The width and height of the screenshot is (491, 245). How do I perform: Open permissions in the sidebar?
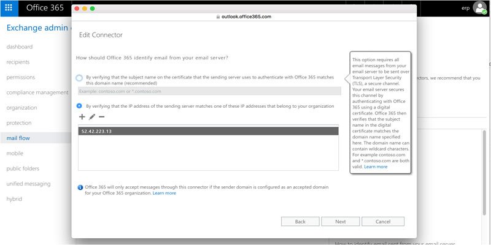[21, 77]
